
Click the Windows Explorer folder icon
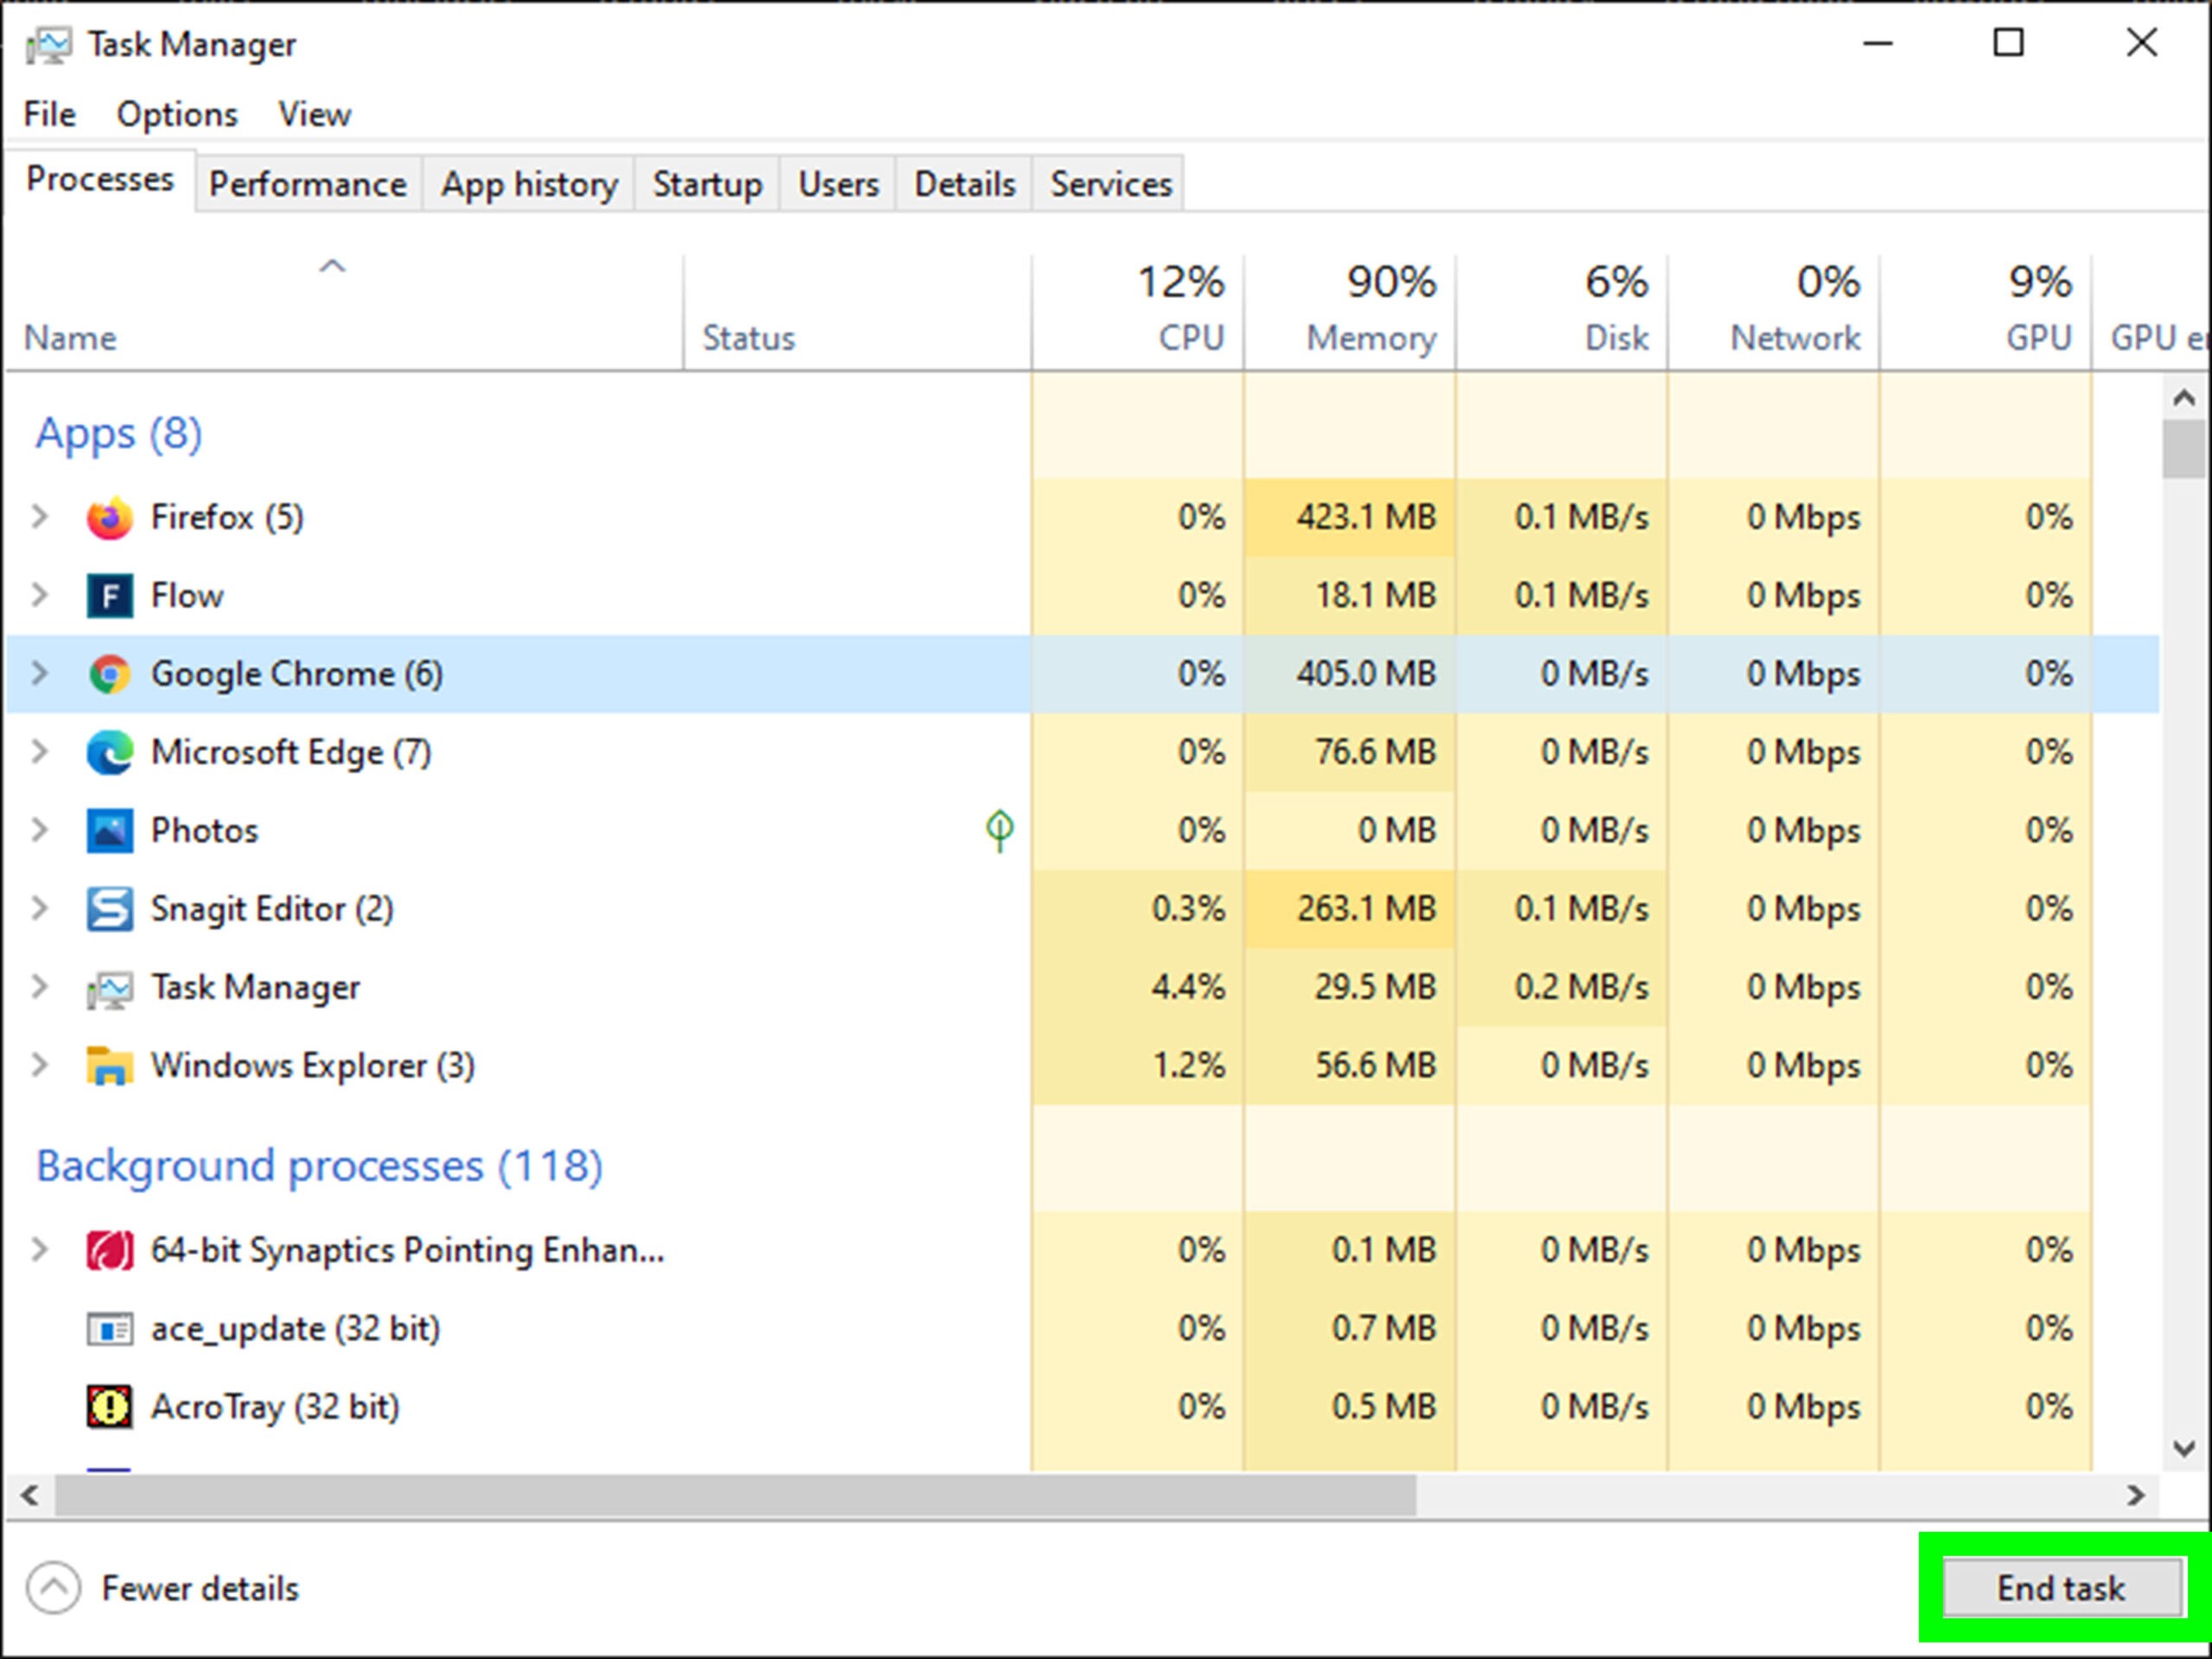[109, 1066]
